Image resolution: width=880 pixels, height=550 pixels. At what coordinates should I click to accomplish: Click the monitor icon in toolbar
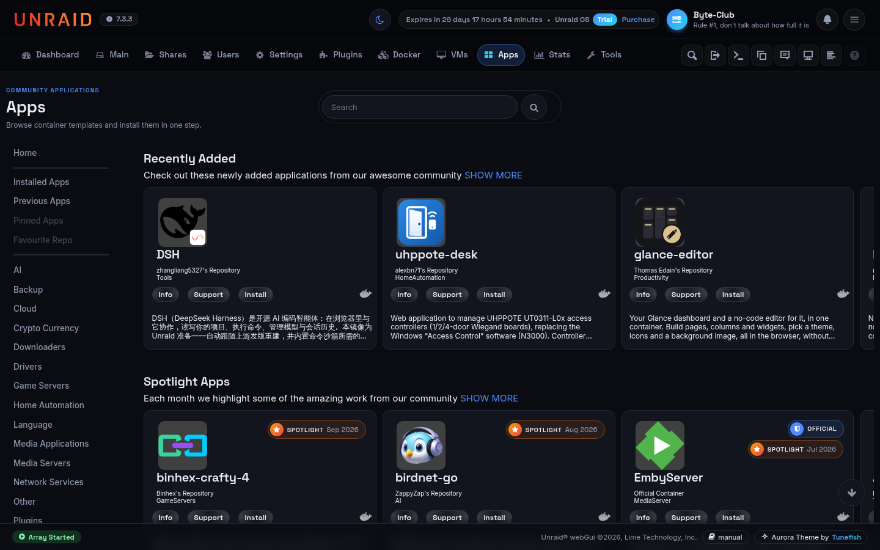tap(808, 55)
